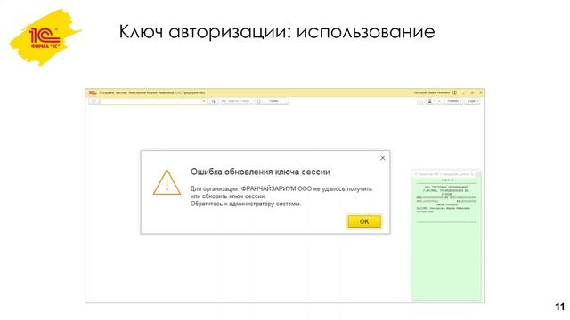The image size is (570, 320).
Task: Click the info icon in the title bar
Action: click(x=454, y=92)
